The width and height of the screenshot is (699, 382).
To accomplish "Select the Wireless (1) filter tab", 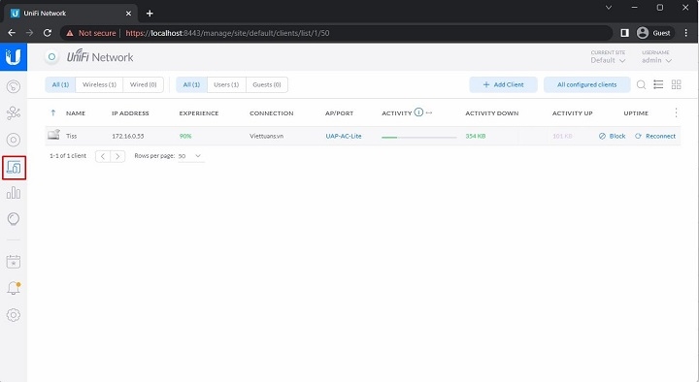I will point(99,84).
